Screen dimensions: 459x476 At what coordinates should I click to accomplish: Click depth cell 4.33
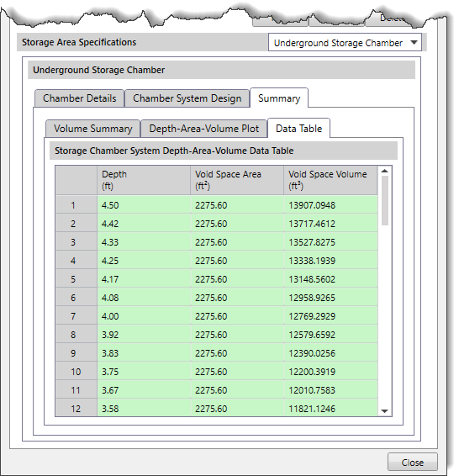coord(144,242)
